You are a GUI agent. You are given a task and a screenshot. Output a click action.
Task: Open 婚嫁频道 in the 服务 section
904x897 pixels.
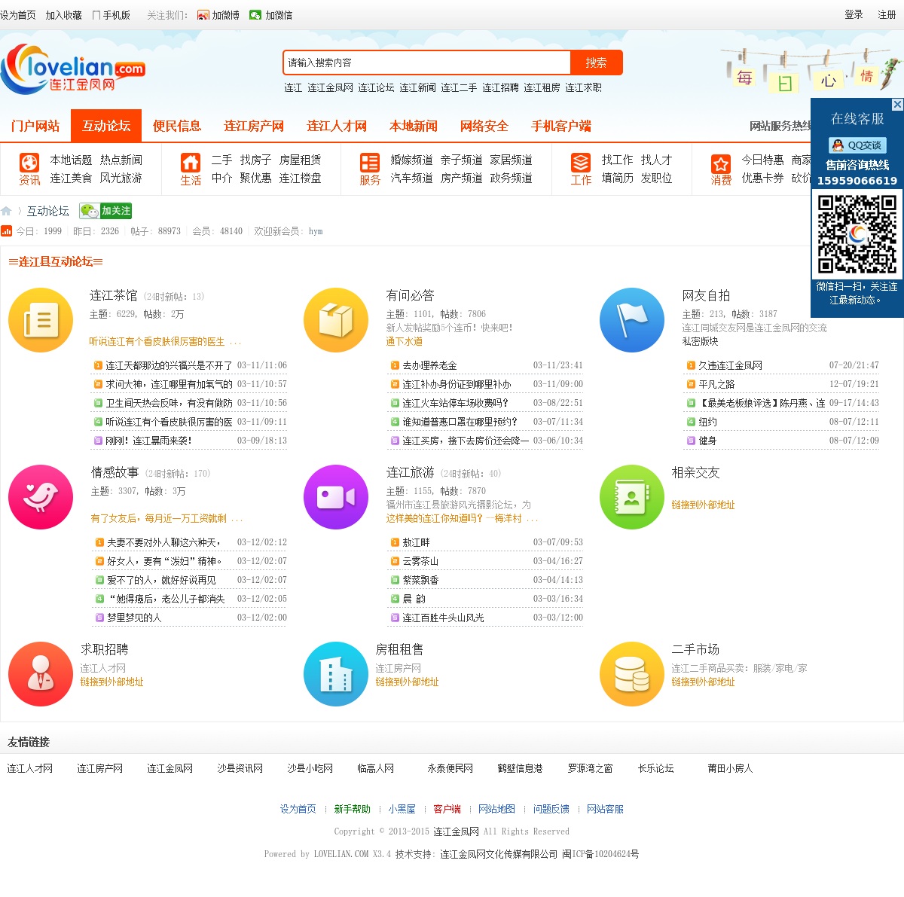(x=411, y=160)
